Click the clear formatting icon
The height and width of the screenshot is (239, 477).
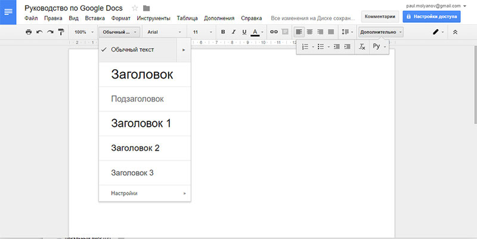point(362,46)
